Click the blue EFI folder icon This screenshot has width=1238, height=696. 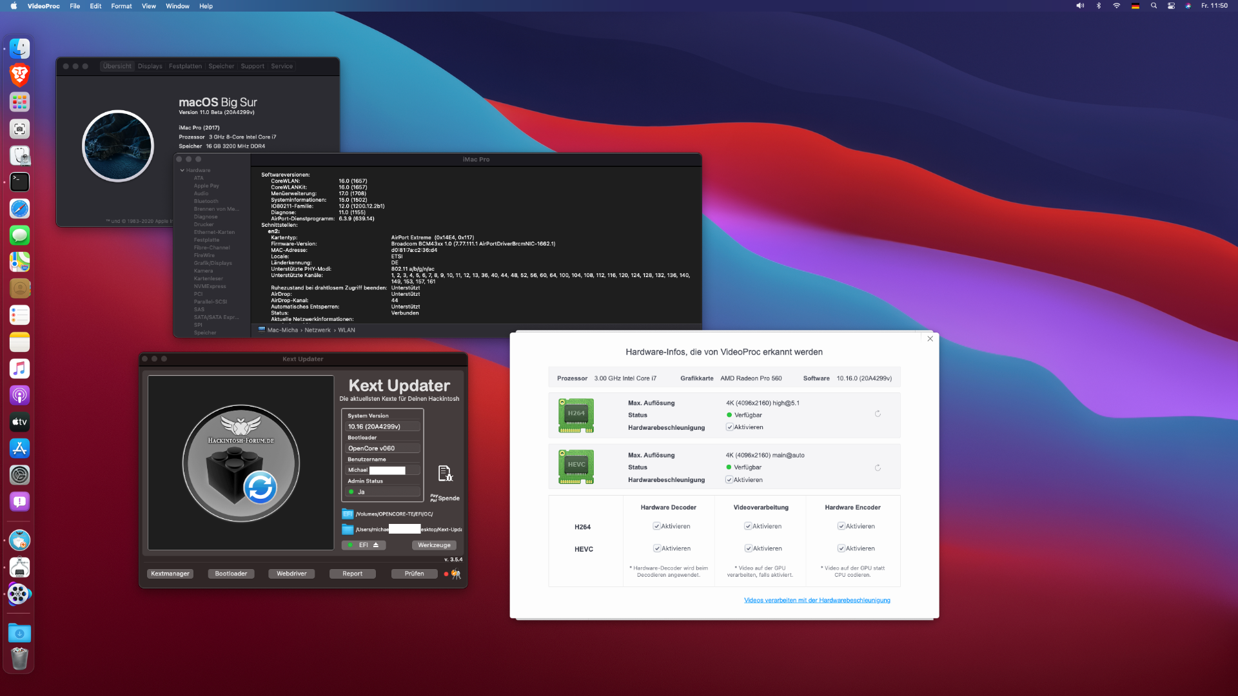coord(348,514)
